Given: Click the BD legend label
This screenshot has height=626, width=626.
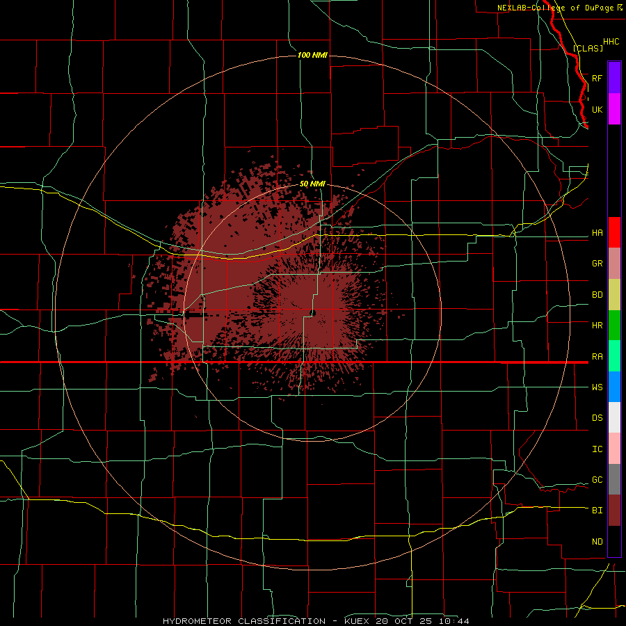Looking at the screenshot, I should point(597,295).
